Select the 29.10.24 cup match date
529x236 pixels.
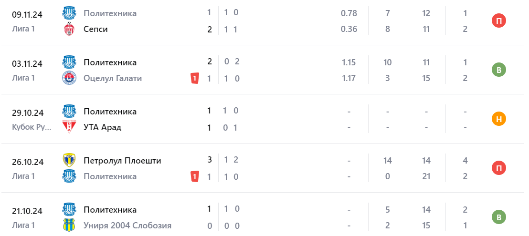(28, 113)
